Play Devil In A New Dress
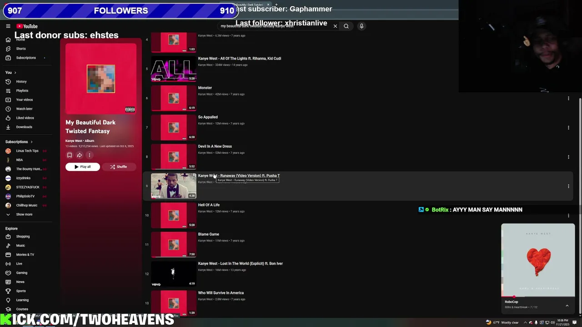This screenshot has width=582, height=327. [x=215, y=146]
